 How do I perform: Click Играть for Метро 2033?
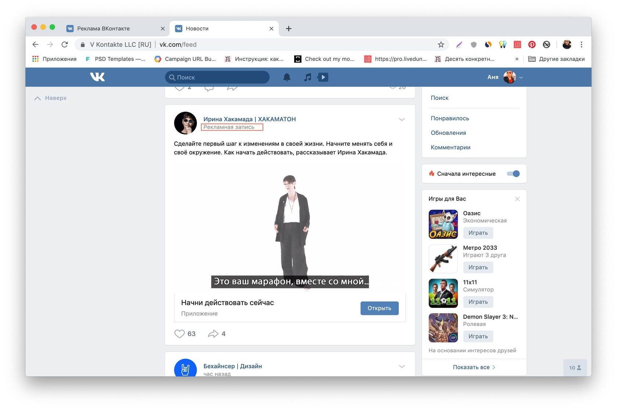478,267
